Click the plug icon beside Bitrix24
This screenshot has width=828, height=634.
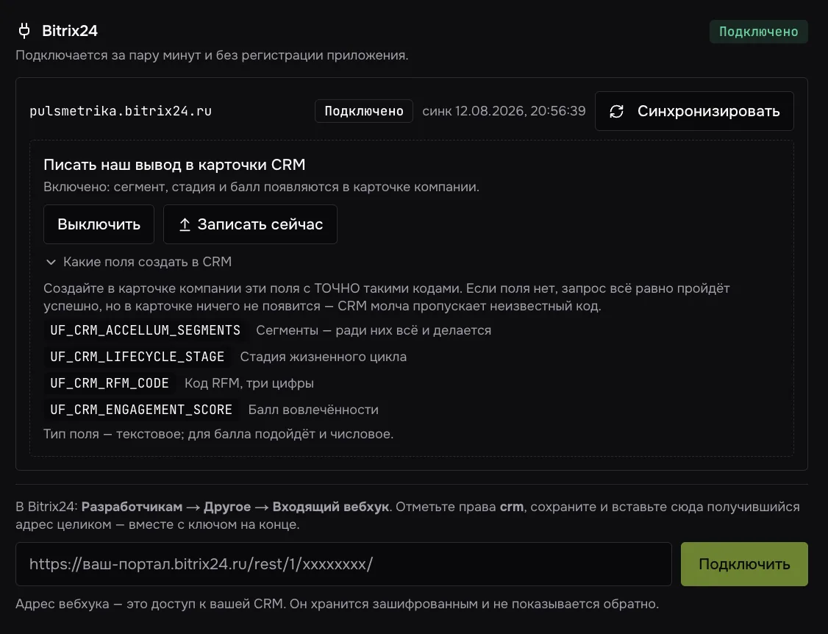tap(24, 31)
